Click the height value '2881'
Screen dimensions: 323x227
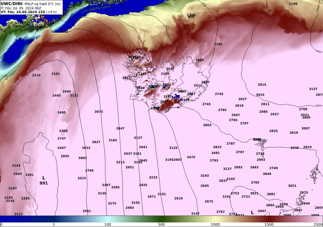[x=271, y=194]
